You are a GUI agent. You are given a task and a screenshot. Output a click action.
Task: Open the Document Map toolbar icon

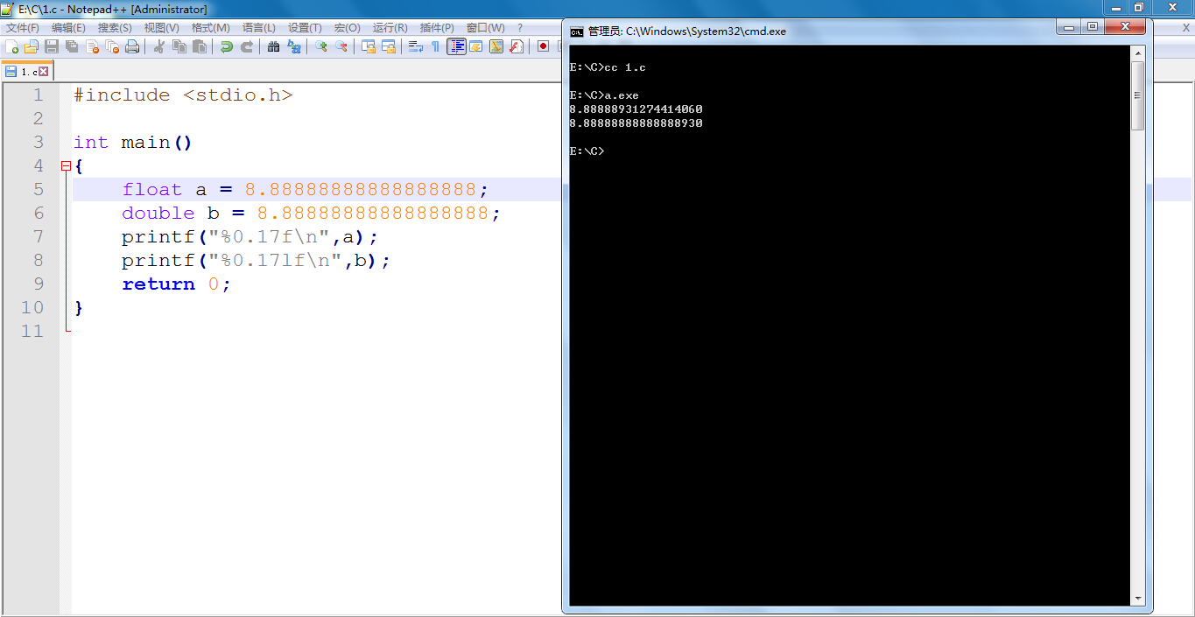496,46
